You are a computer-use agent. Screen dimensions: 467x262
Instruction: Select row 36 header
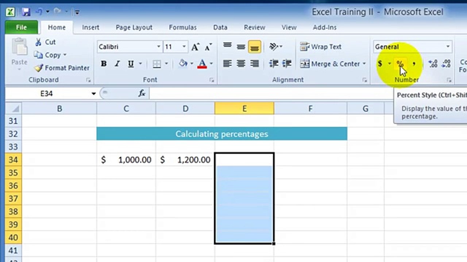13,186
